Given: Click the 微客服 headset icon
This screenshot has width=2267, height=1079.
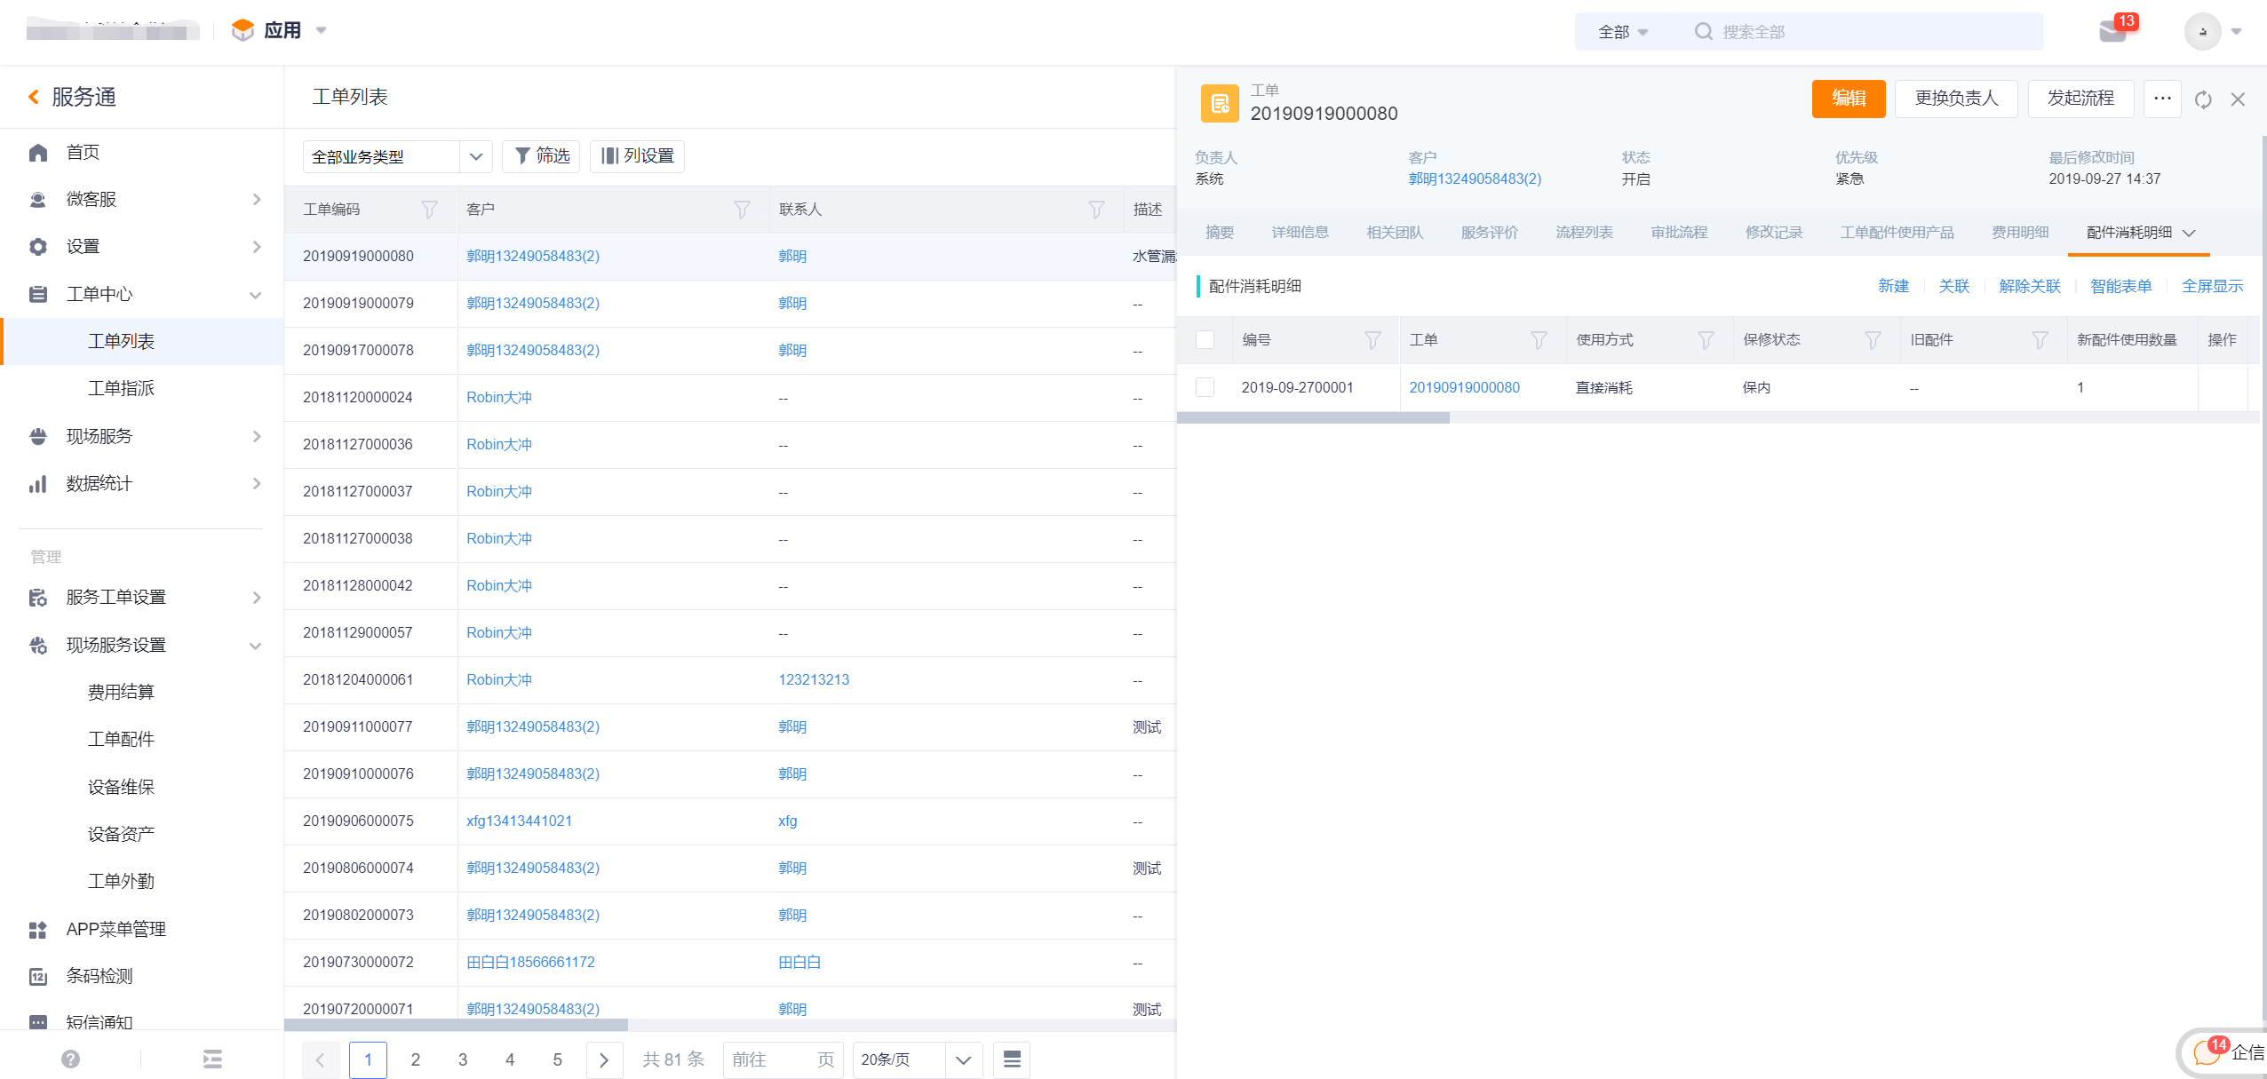Looking at the screenshot, I should point(37,200).
